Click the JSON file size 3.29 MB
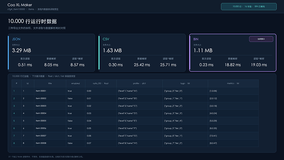 pos(21,50)
